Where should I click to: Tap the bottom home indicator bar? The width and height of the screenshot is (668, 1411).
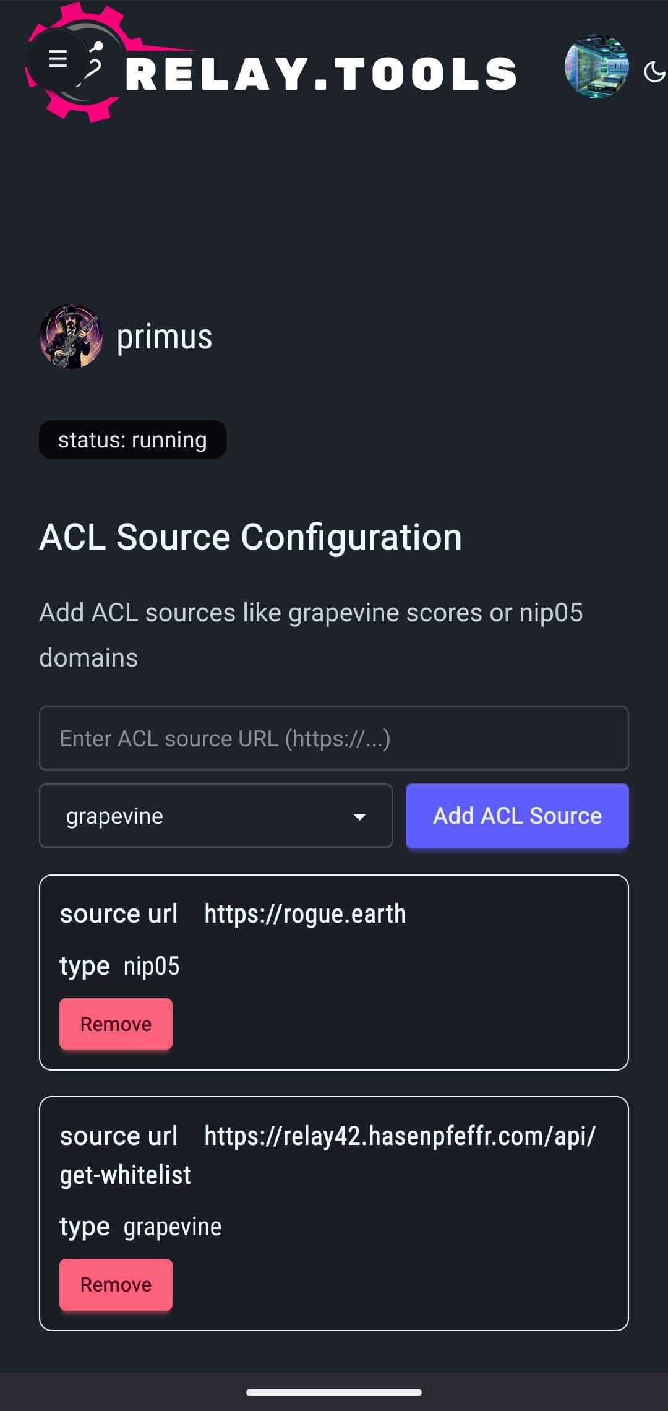334,1392
